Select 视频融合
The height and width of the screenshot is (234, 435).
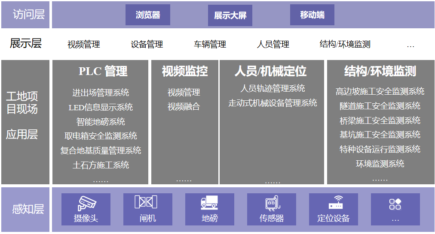(x=184, y=107)
